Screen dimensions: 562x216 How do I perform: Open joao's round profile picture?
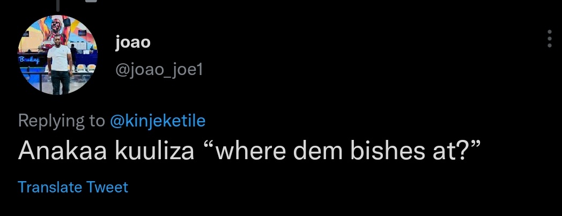(58, 55)
